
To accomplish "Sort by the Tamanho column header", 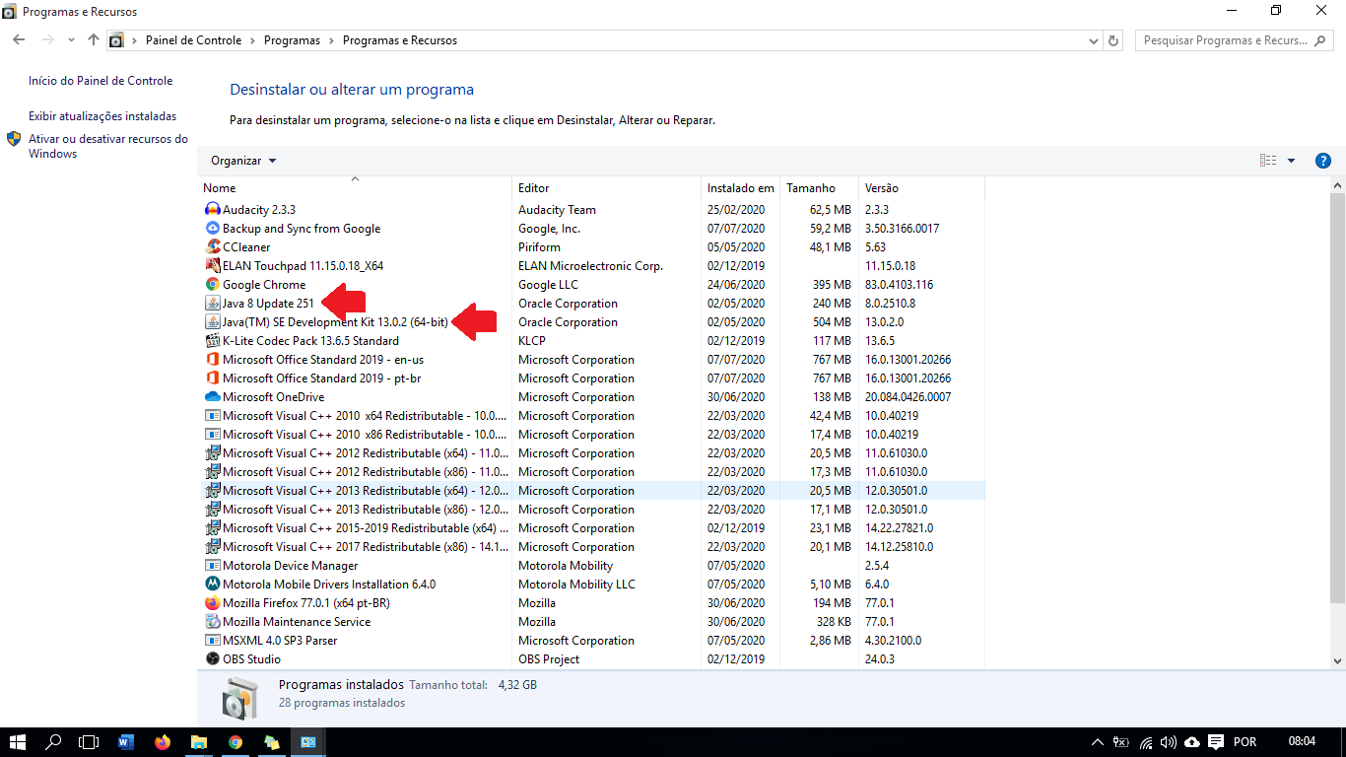I will click(819, 187).
